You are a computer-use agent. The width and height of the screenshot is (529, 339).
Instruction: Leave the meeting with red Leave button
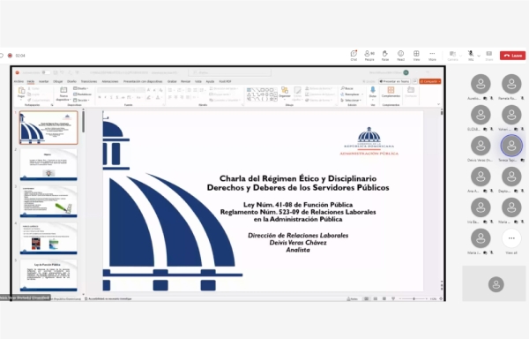[512, 56]
